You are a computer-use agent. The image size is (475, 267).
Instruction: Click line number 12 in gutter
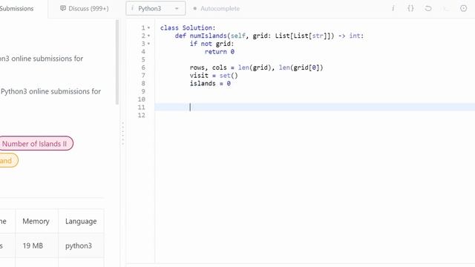[142, 116]
